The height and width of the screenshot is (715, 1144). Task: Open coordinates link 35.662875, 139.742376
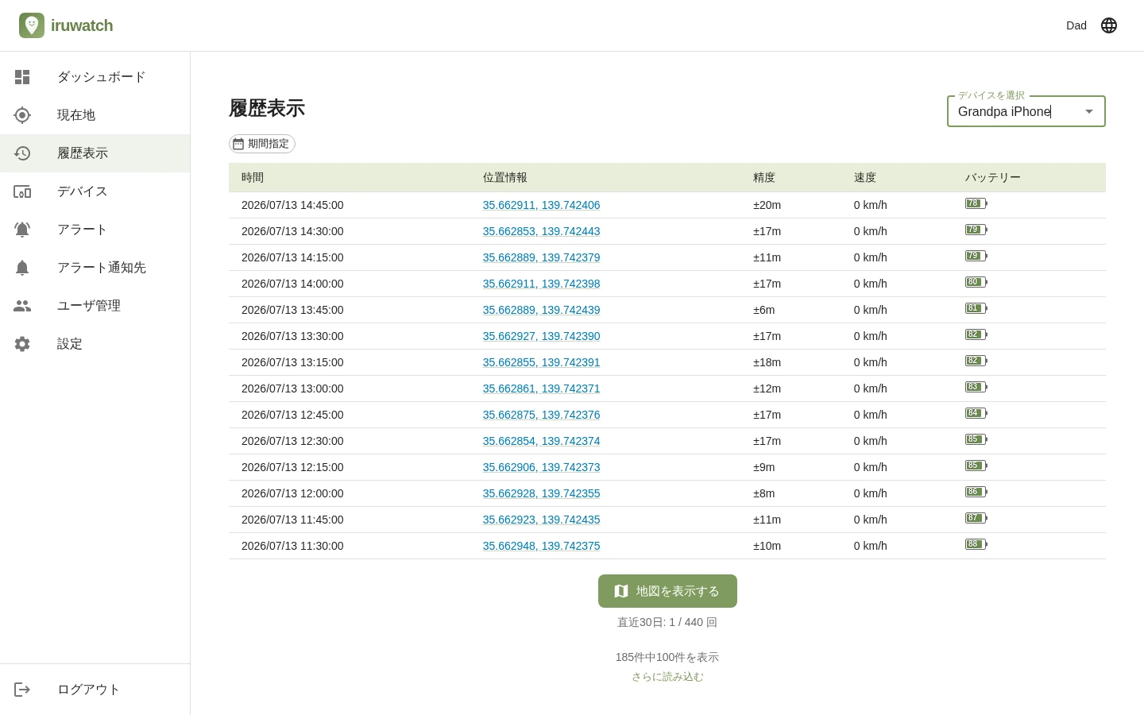click(542, 415)
